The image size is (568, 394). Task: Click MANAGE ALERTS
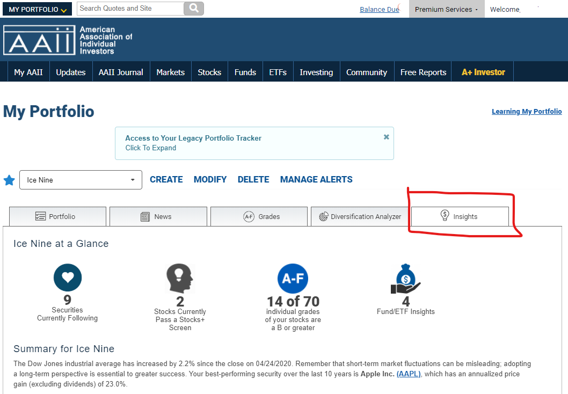tap(316, 180)
